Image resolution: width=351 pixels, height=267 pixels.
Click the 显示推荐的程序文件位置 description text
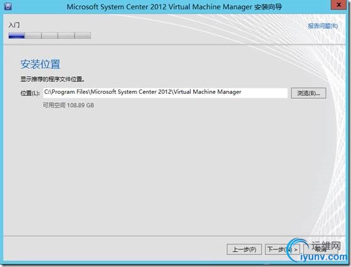52,79
